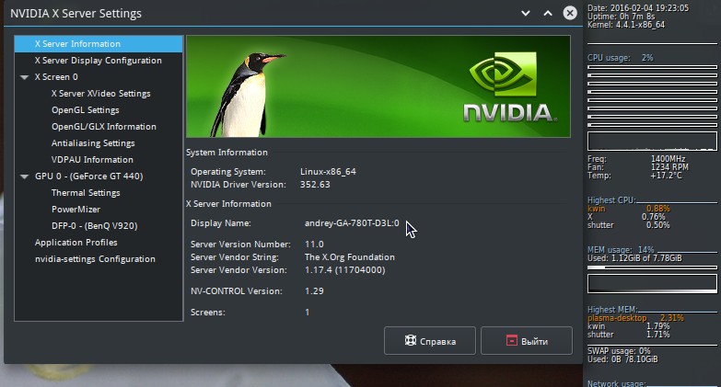Collapse the X Screen 0 tree arrow
This screenshot has height=387, width=721.
[x=25, y=77]
